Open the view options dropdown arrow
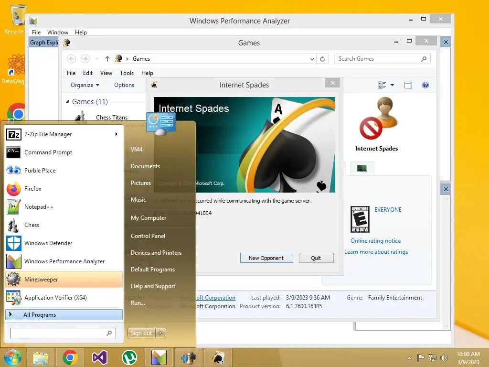The height and width of the screenshot is (367, 489). pyautogui.click(x=393, y=85)
